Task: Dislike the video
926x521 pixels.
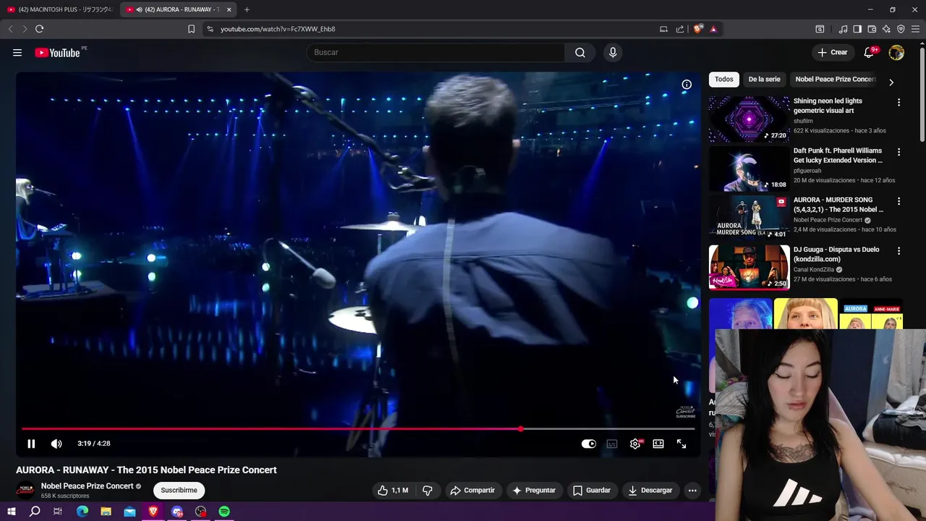Action: coord(428,491)
